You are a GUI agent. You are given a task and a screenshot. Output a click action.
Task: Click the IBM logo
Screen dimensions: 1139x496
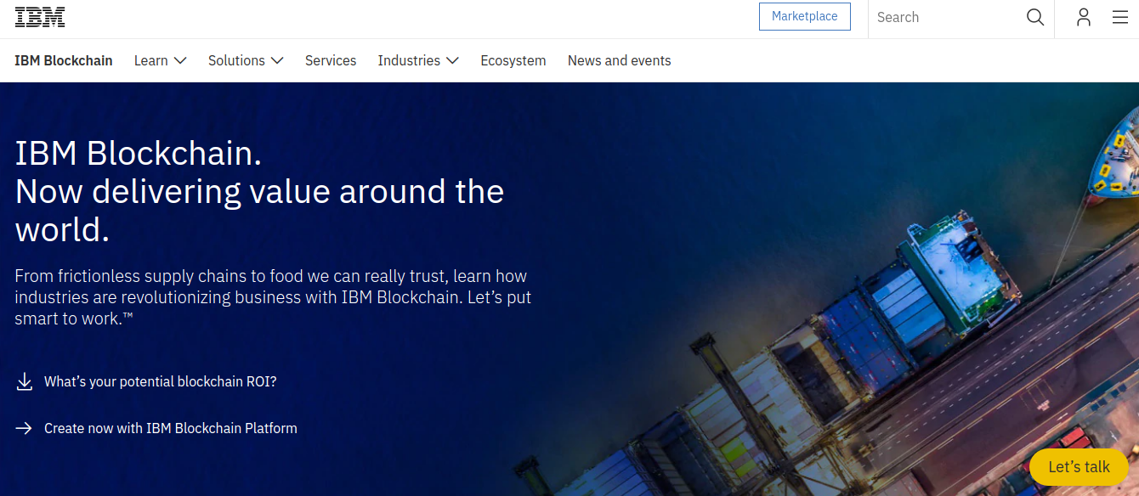point(40,17)
